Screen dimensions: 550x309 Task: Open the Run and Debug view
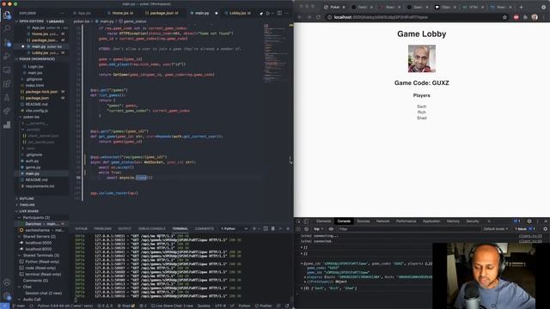click(x=7, y=56)
